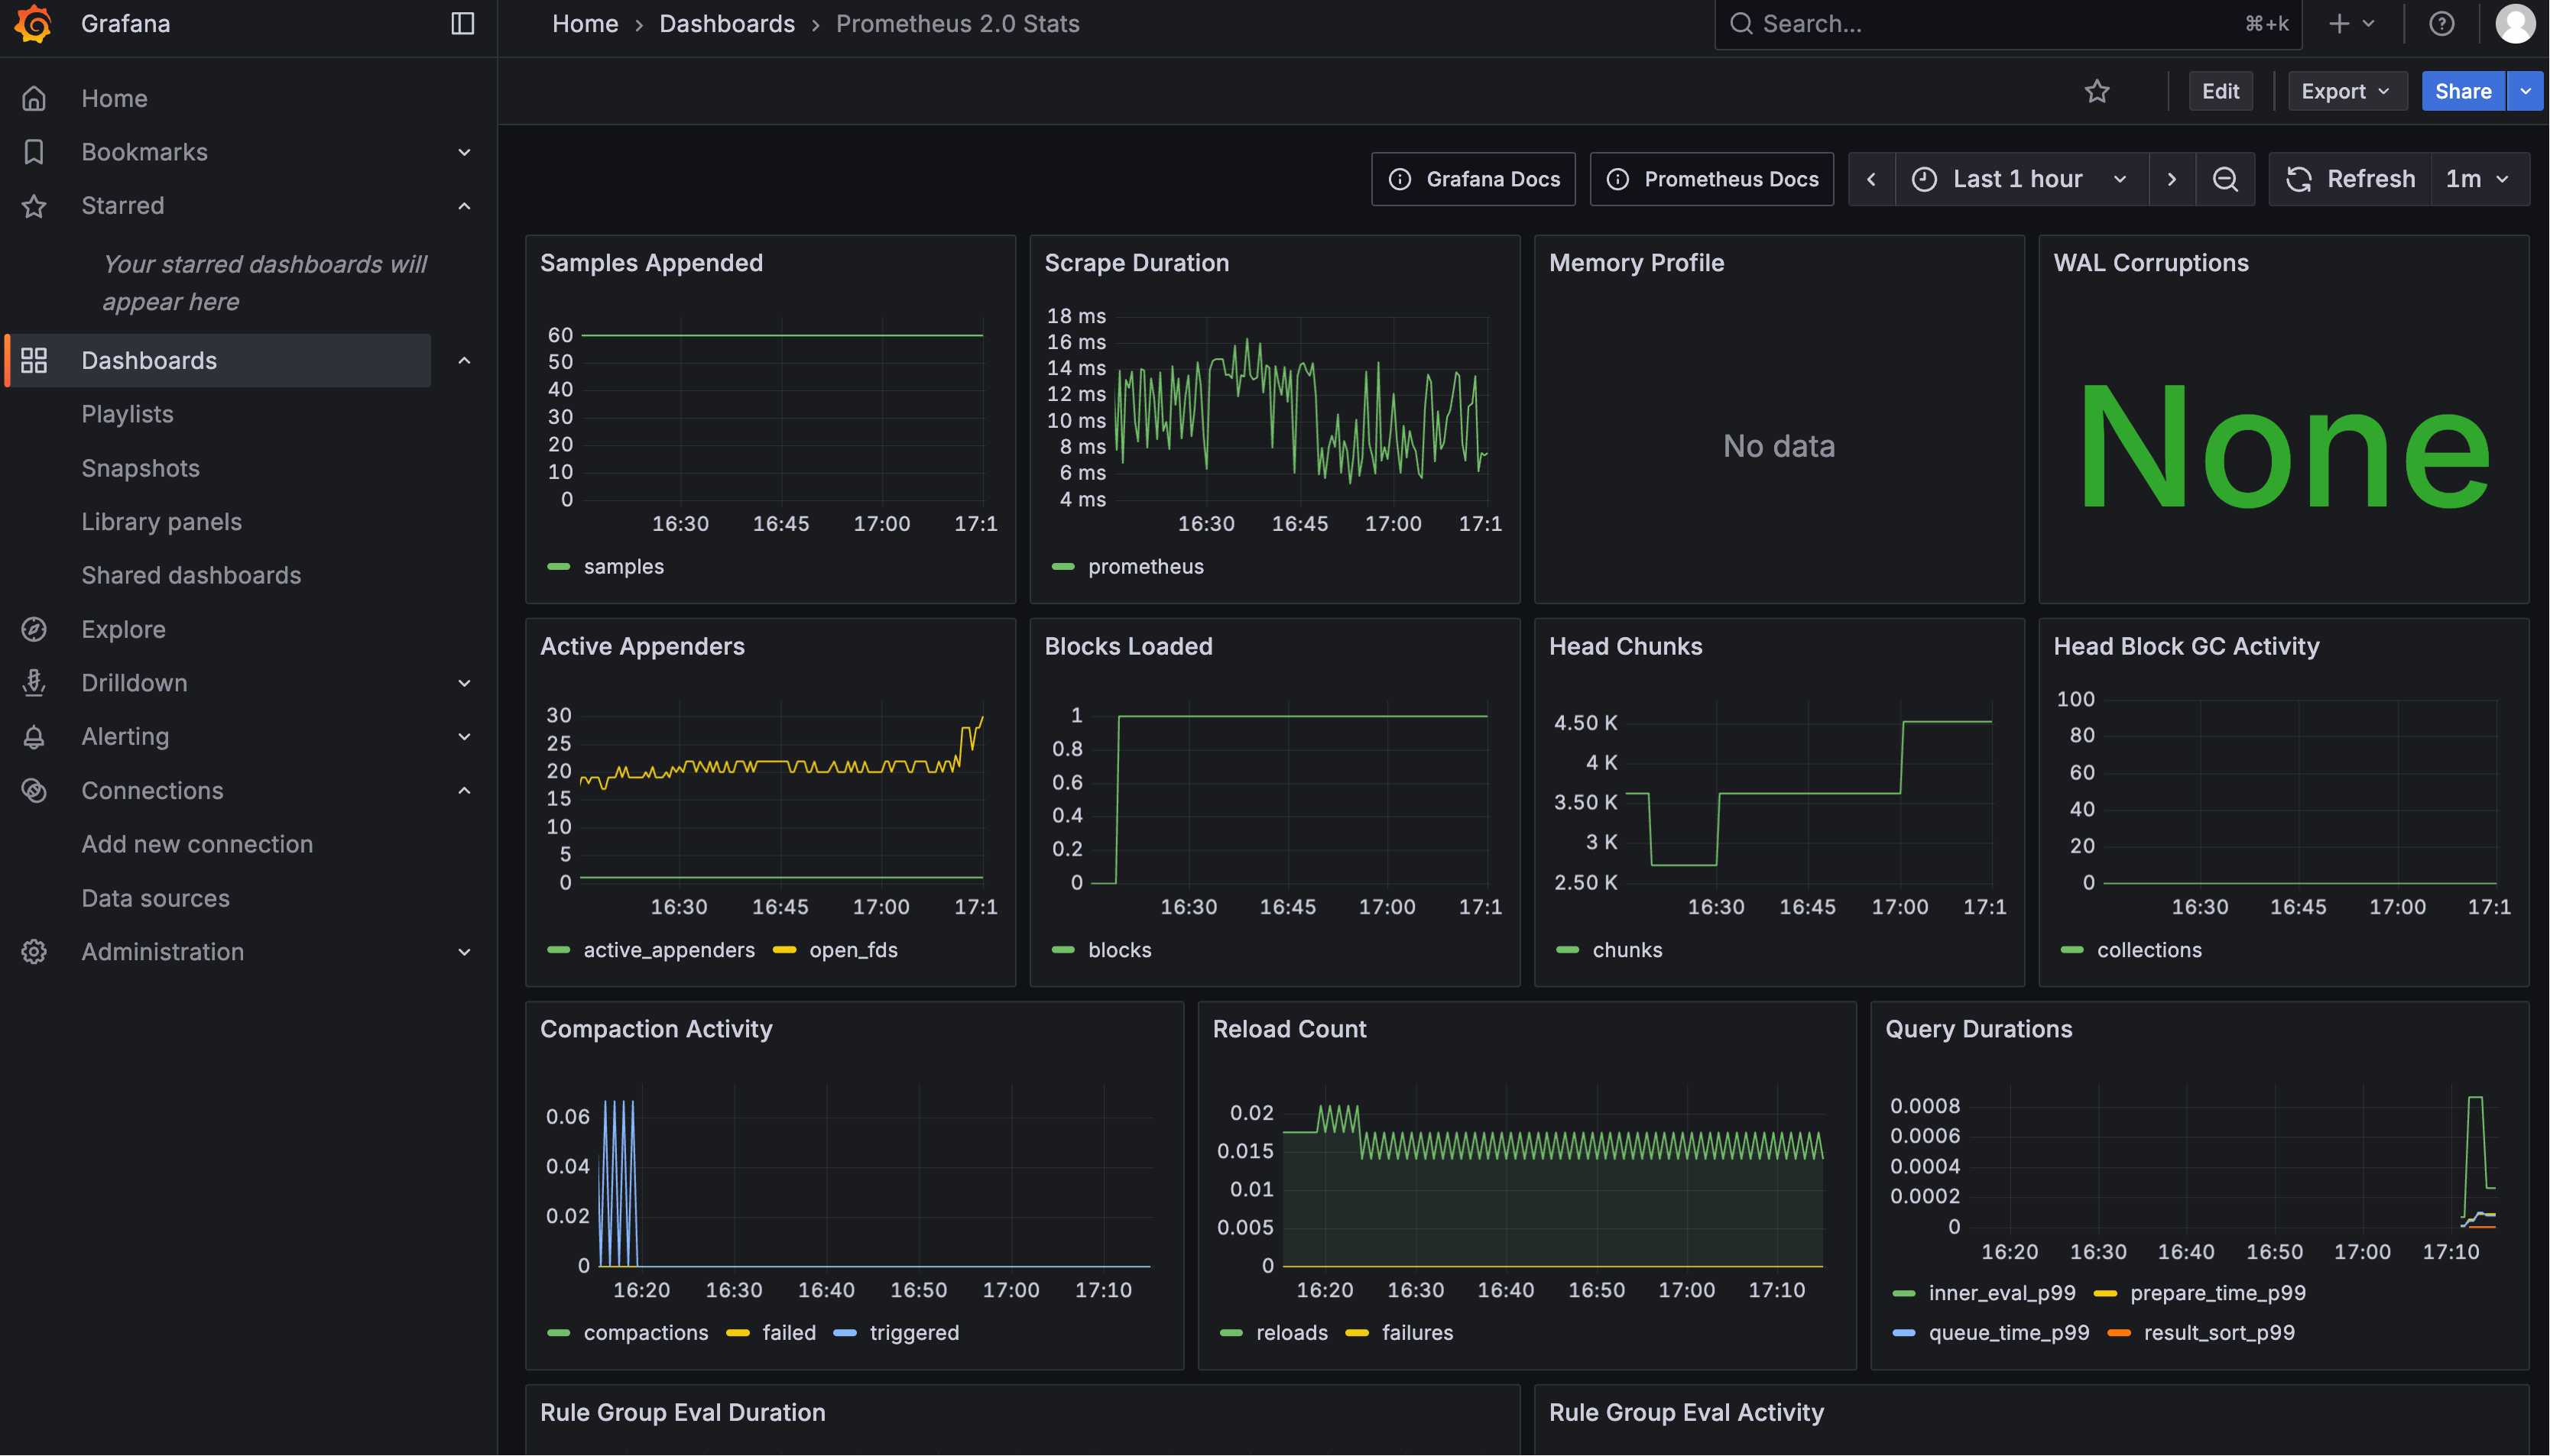The image size is (2550, 1456).
Task: Open the Prometheus Docs link
Action: pyautogui.click(x=1711, y=179)
